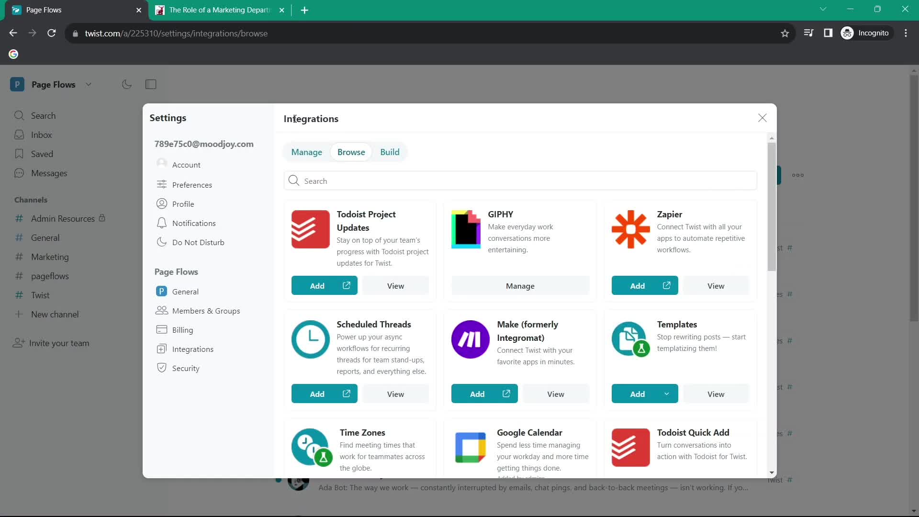919x517 pixels.
Task: Add the Scheduled Threads integration
Action: tap(324, 394)
